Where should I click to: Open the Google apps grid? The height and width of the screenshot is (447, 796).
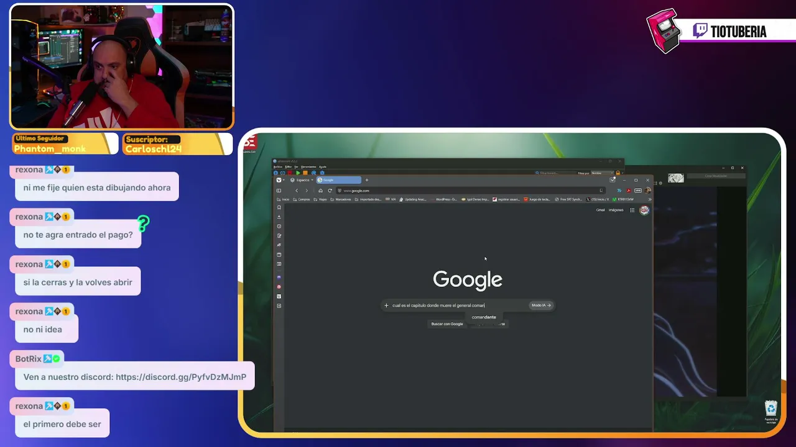click(632, 210)
